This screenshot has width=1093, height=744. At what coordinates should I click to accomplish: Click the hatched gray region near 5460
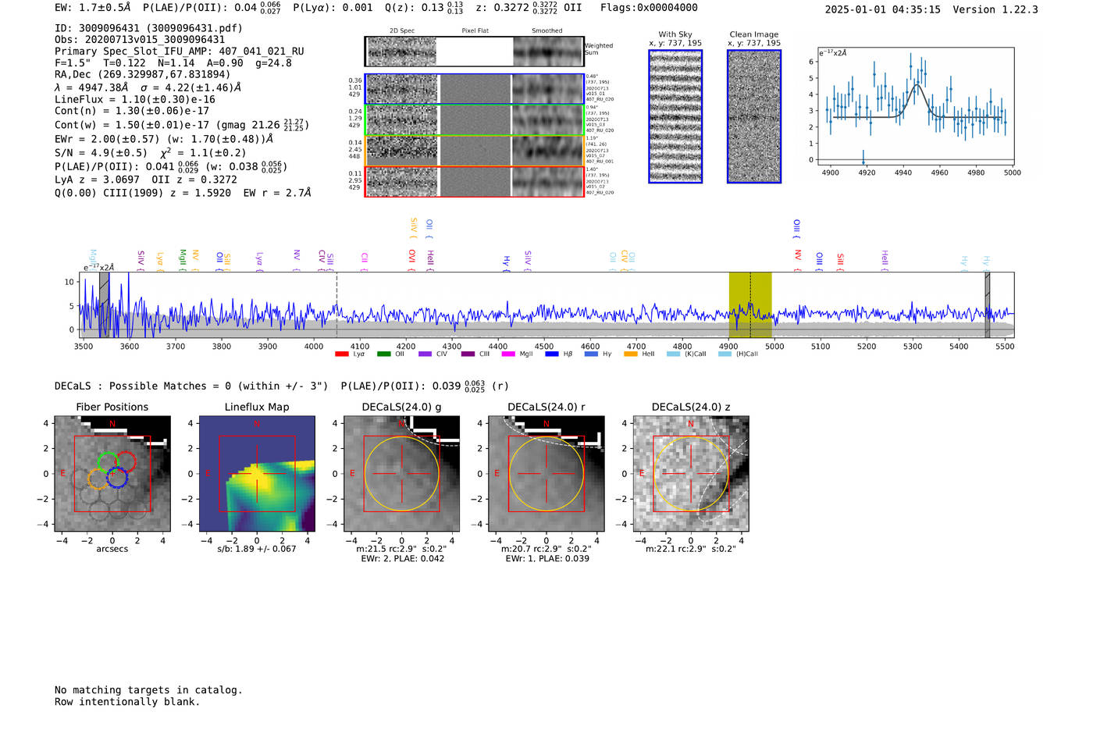click(x=987, y=304)
